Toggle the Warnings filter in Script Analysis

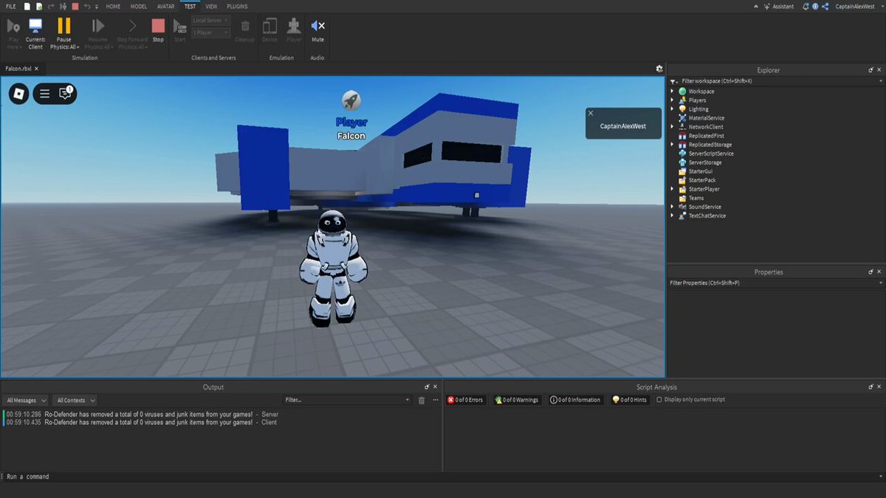[x=517, y=400]
